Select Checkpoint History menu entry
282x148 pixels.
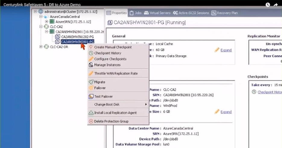click(119, 53)
